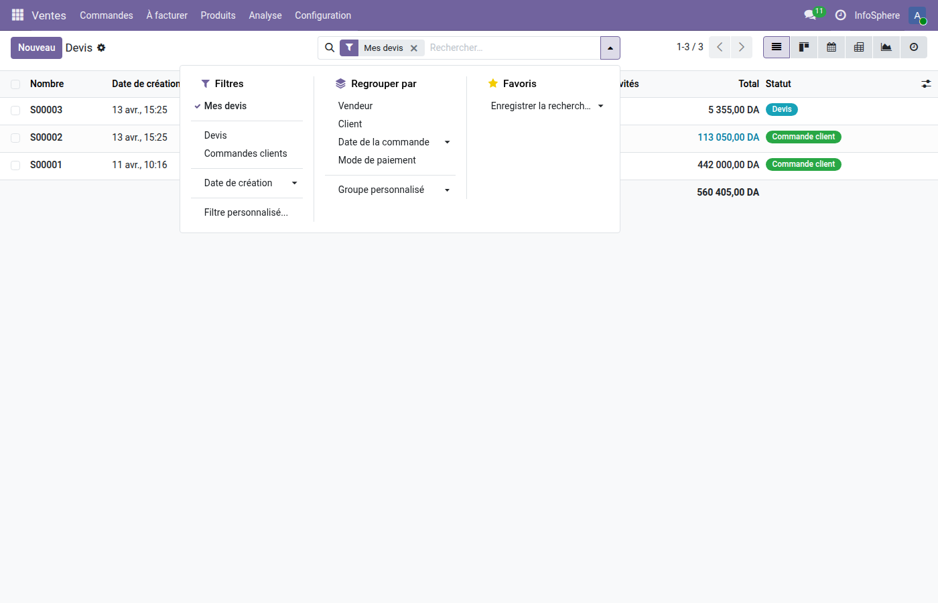Open the messaging panel with 11 notifications
Viewport: 938px width, 603px height.
pyautogui.click(x=809, y=15)
